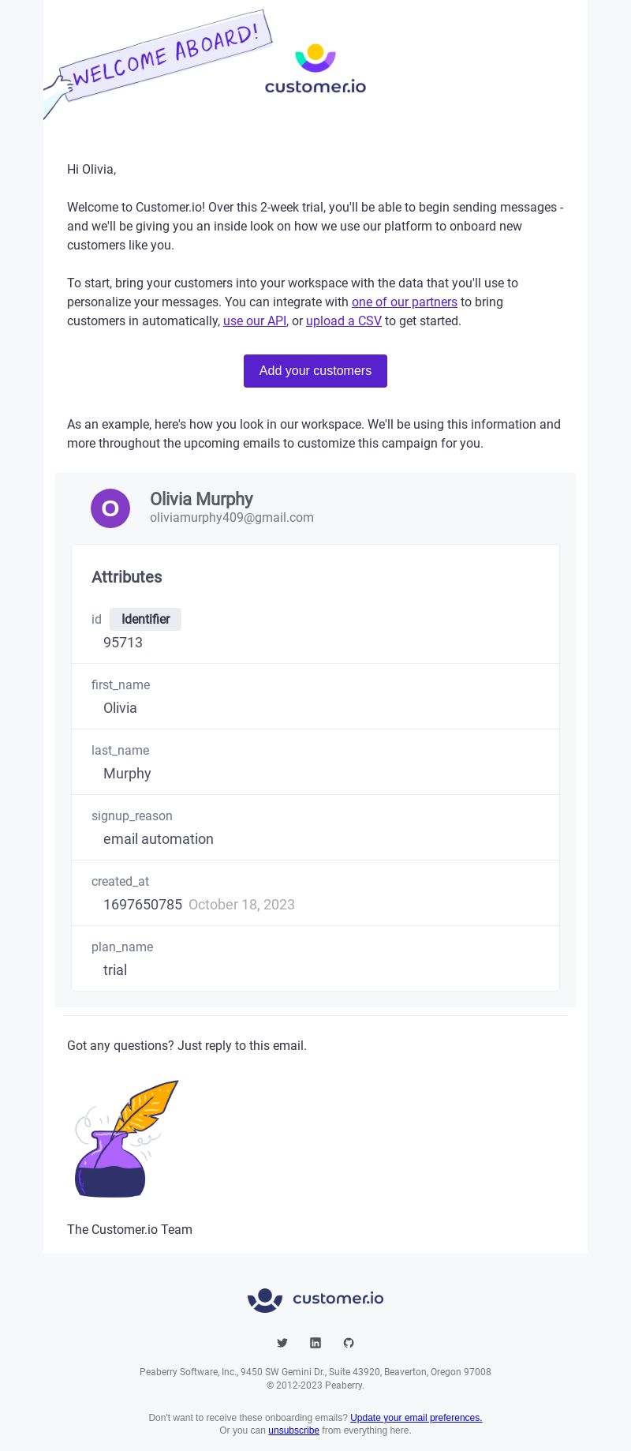Click the Welcome Aboard banner image
Image resolution: width=631 pixels, height=1451 pixels.
click(158, 63)
